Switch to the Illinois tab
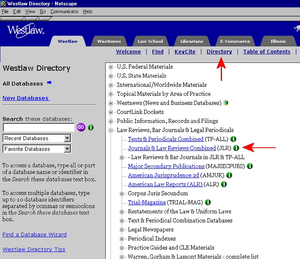300x259 pixels. (278, 41)
